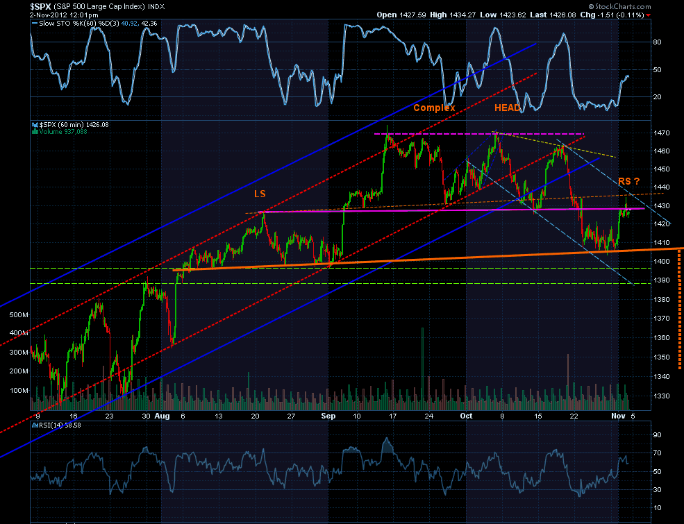This screenshot has width=684, height=524.
Task: Click the 500M volume axis label
Action: tap(19, 315)
